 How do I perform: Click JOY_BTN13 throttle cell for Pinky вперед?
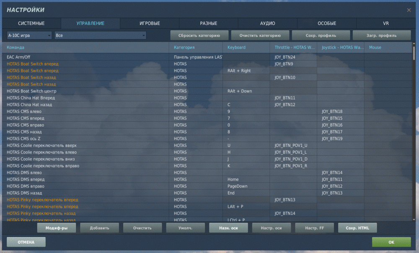point(293,200)
